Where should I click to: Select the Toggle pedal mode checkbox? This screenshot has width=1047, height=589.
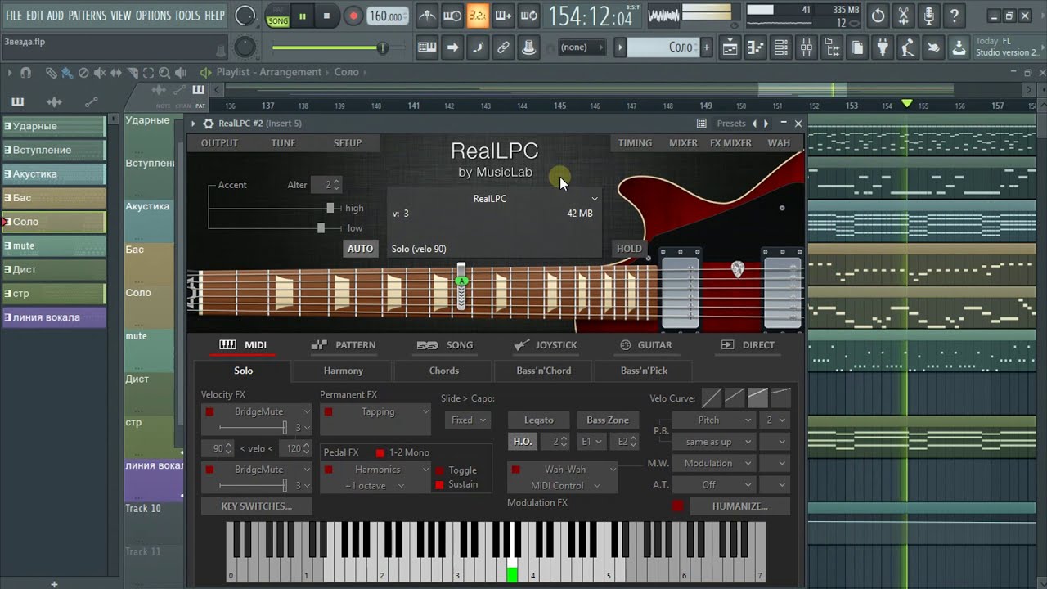pyautogui.click(x=440, y=470)
